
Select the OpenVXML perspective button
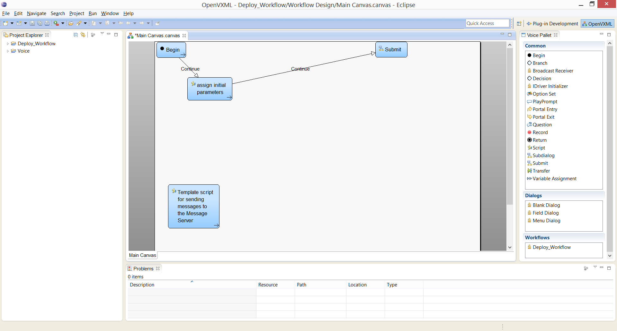(598, 24)
